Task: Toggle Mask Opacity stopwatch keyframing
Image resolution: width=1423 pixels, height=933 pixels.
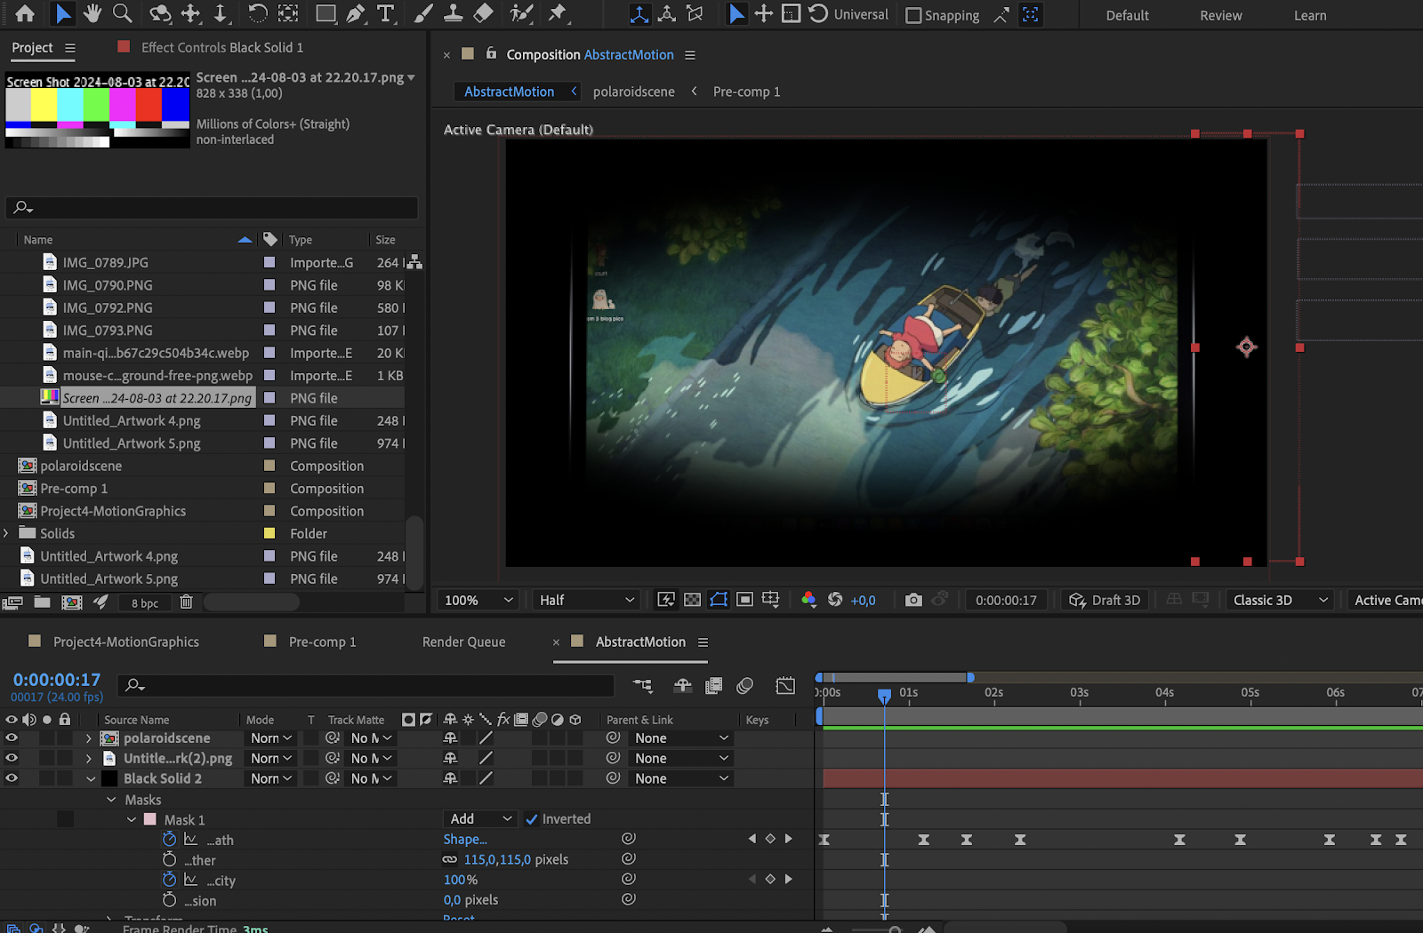Action: (x=169, y=880)
